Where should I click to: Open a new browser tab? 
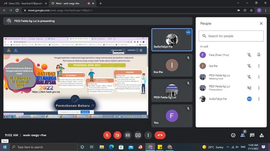100,3
